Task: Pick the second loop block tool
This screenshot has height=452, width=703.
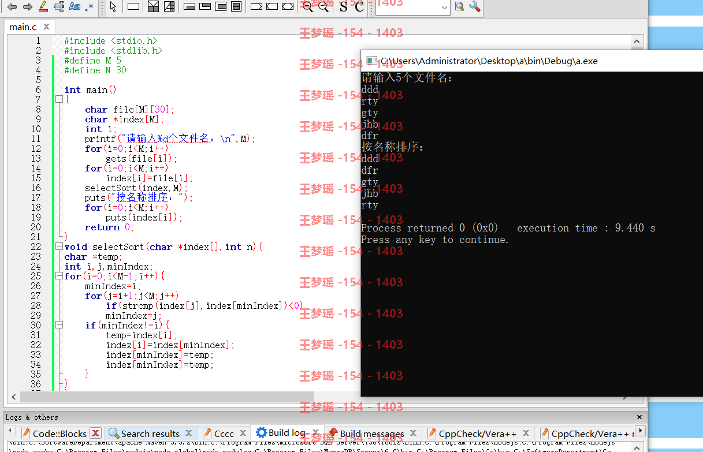Action: coord(204,7)
